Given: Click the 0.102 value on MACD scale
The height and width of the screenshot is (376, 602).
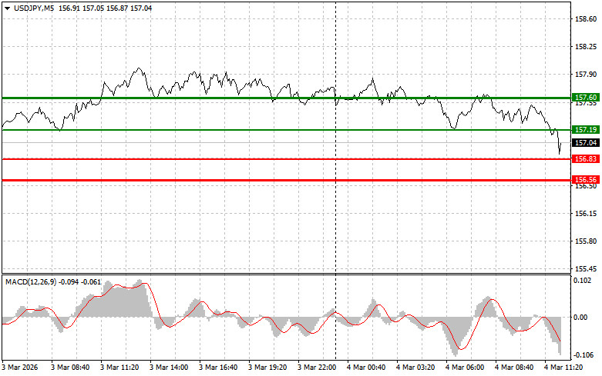Looking at the screenshot, I should tap(584, 281).
